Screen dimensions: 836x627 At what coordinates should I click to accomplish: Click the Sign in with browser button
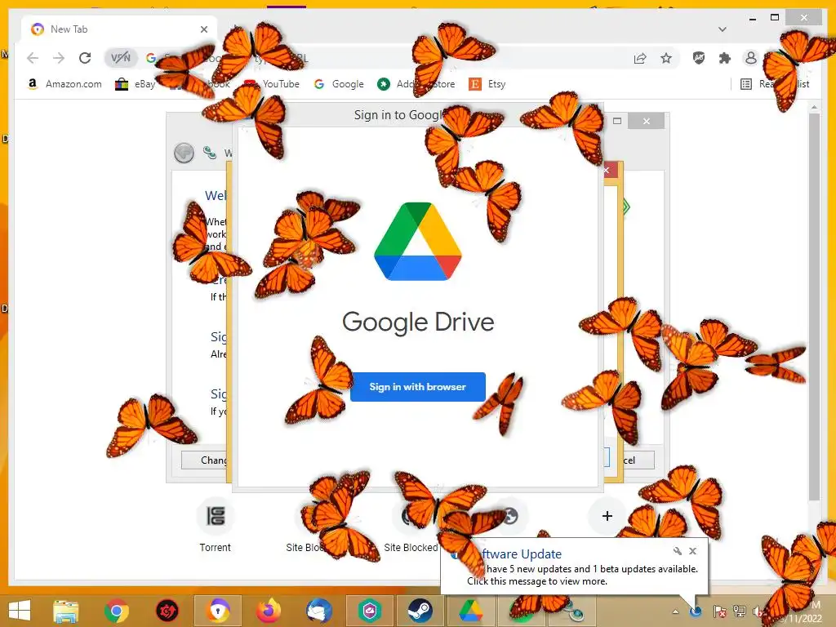[x=417, y=386]
